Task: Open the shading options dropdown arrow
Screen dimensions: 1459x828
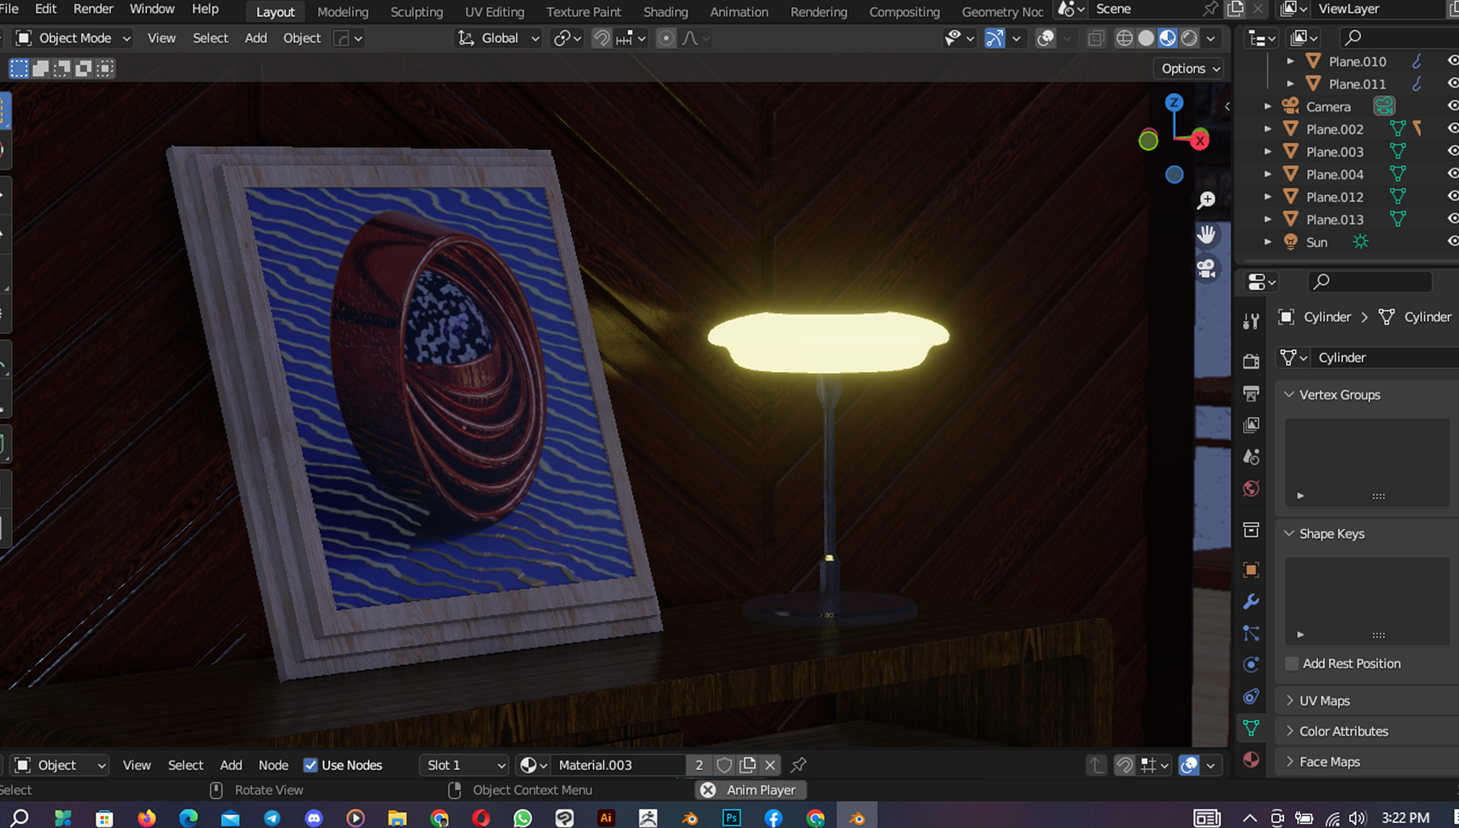Action: pyautogui.click(x=1211, y=38)
